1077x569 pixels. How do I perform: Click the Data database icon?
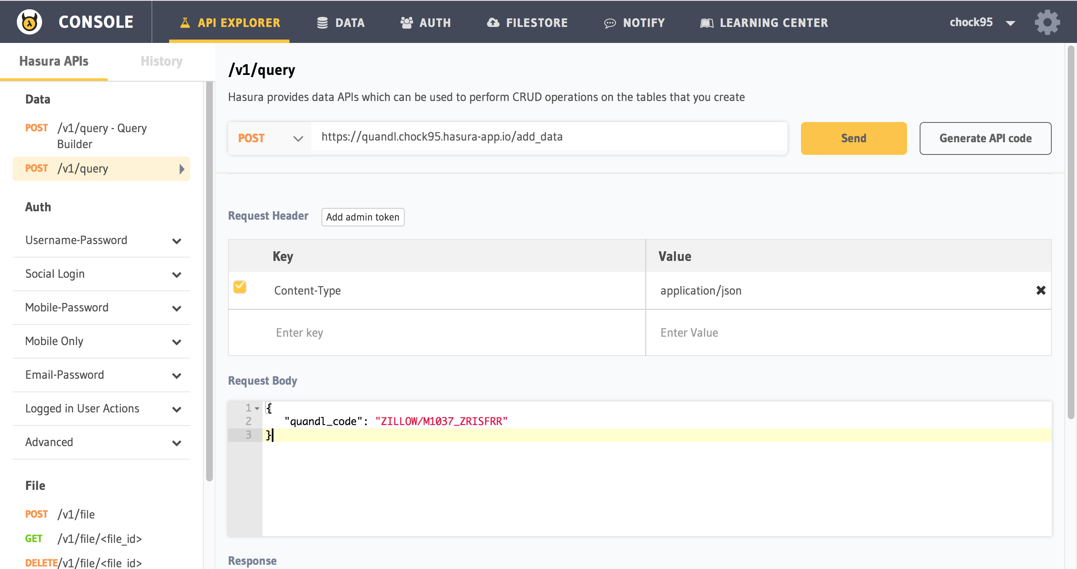[x=322, y=23]
